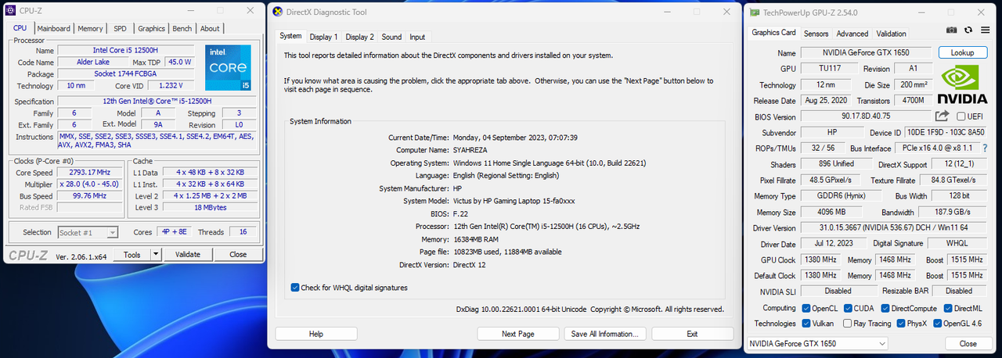1002x358 pixels.
Task: Click the Memory Size value 4096 MB
Action: point(831,212)
